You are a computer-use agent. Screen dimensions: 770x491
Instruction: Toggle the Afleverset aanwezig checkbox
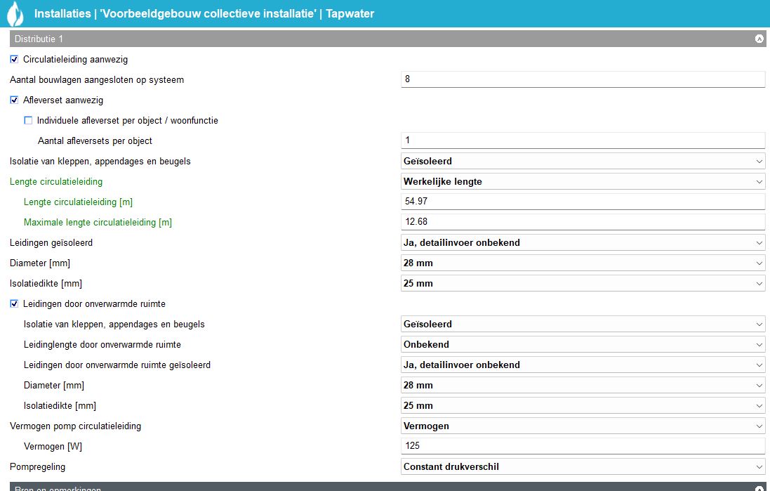[14, 100]
